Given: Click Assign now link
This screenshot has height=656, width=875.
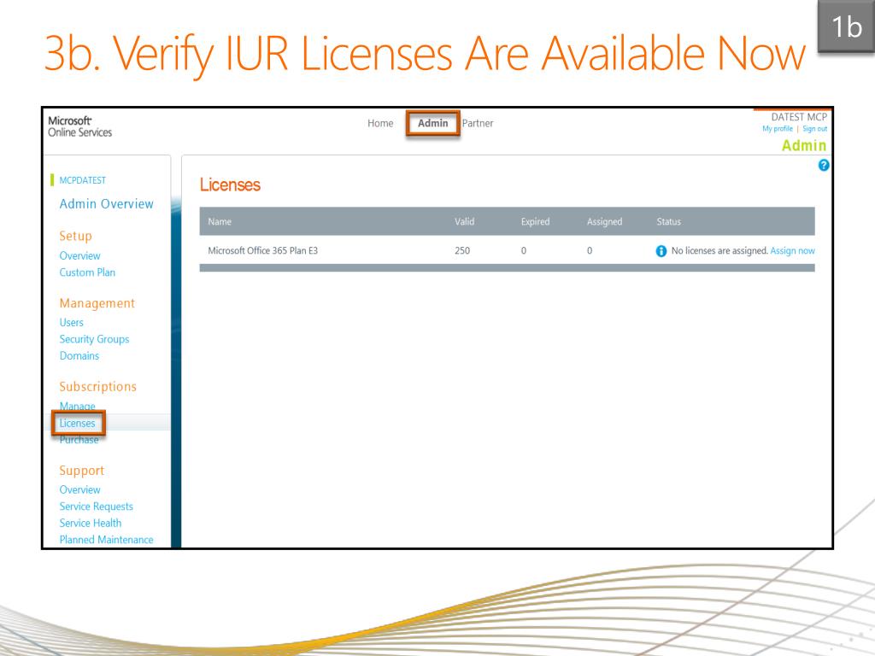Looking at the screenshot, I should (x=792, y=251).
